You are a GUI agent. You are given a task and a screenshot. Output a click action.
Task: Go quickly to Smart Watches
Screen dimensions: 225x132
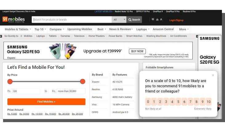coord(134,36)
